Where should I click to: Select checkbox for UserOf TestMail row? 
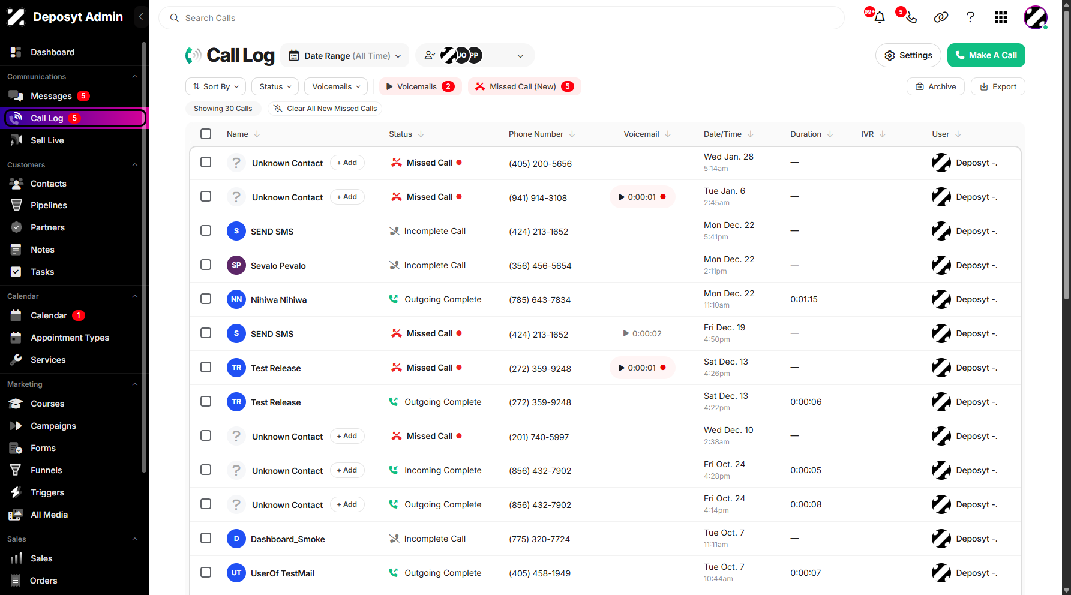click(x=206, y=572)
